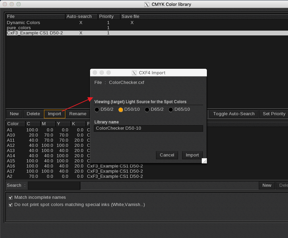Disable the Do not print spot colors option
Screen dimensions: 288x238
(x=10, y=204)
